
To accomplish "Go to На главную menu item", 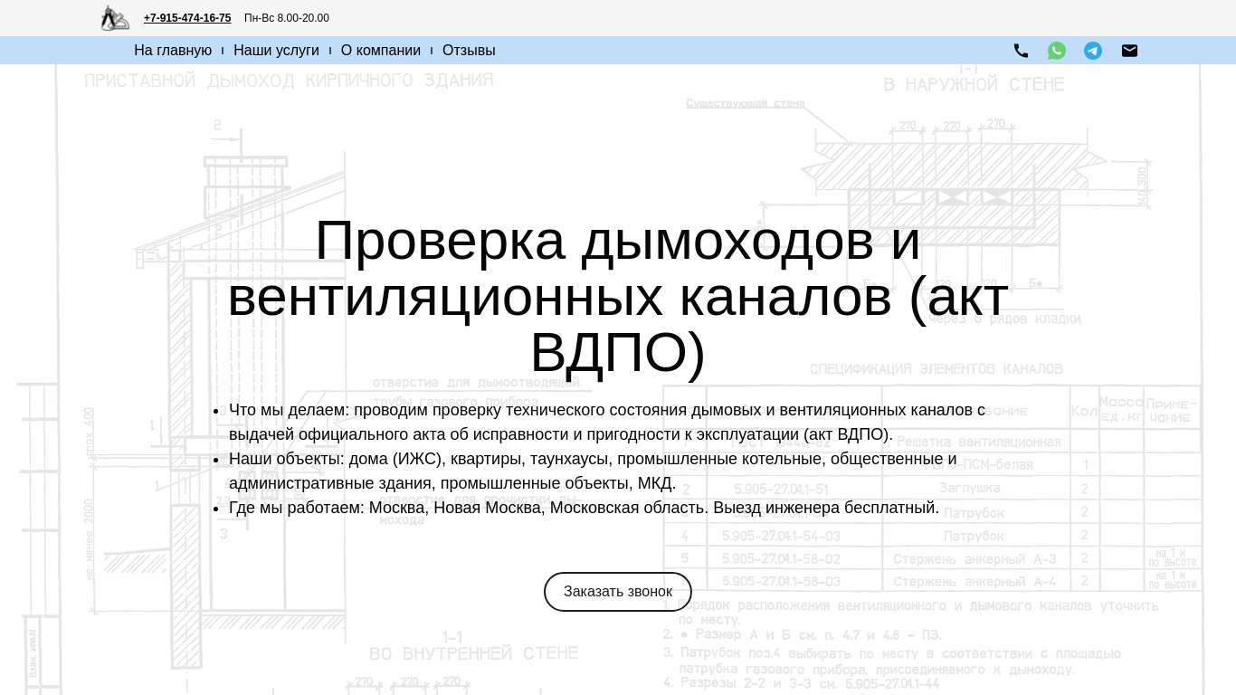I will (x=173, y=51).
